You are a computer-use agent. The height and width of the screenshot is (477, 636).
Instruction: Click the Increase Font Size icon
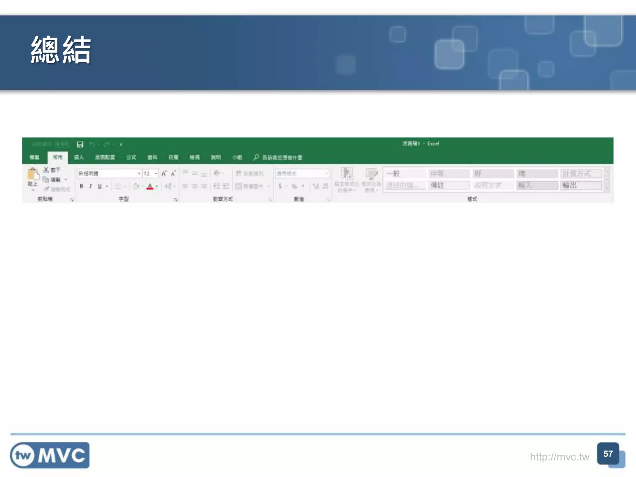click(x=164, y=173)
